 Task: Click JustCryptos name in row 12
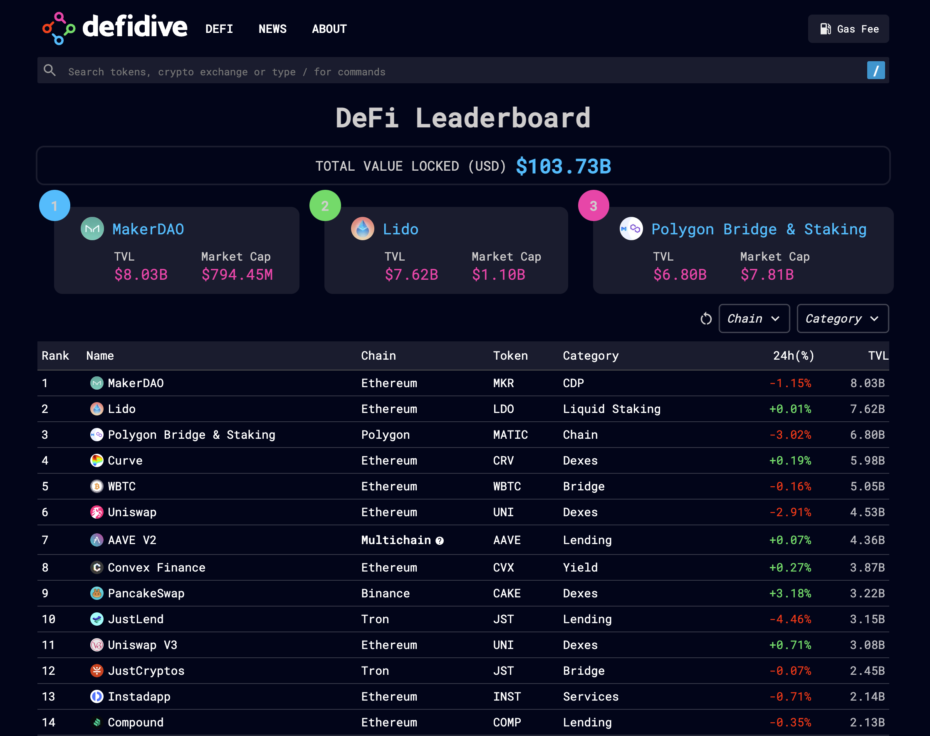click(x=146, y=671)
